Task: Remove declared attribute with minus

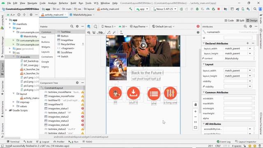Action: 253,43
